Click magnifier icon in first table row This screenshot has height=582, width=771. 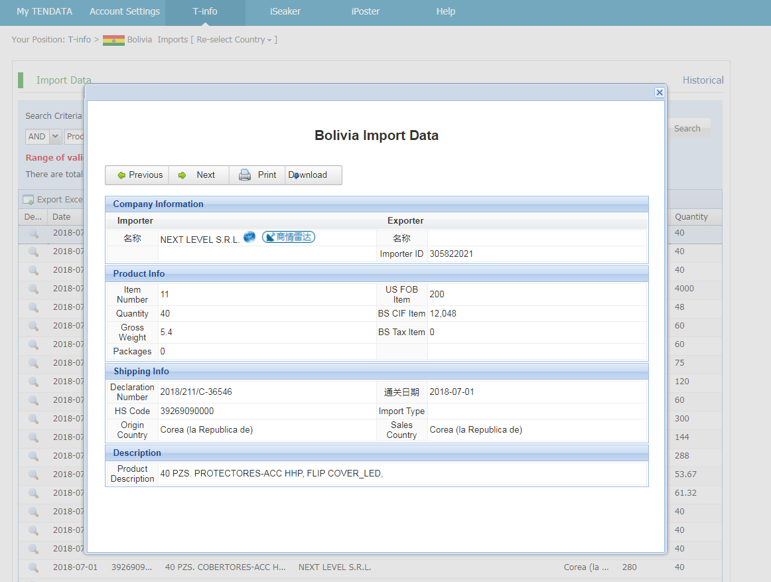point(33,233)
